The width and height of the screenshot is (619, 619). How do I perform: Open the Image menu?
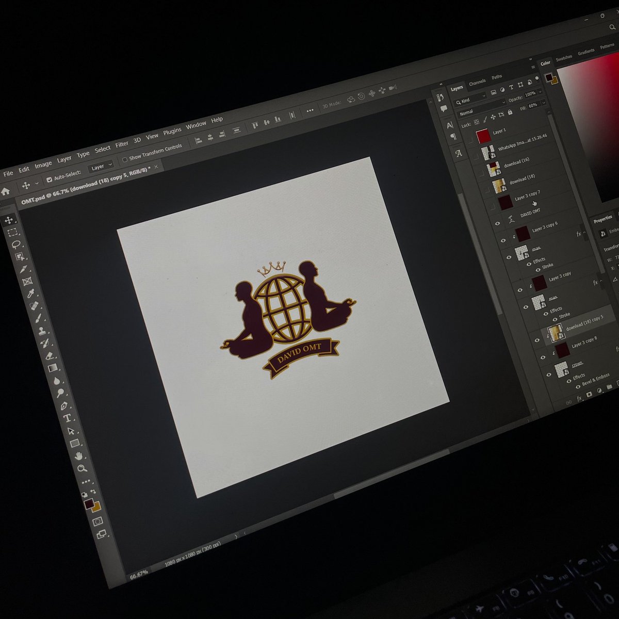[43, 165]
